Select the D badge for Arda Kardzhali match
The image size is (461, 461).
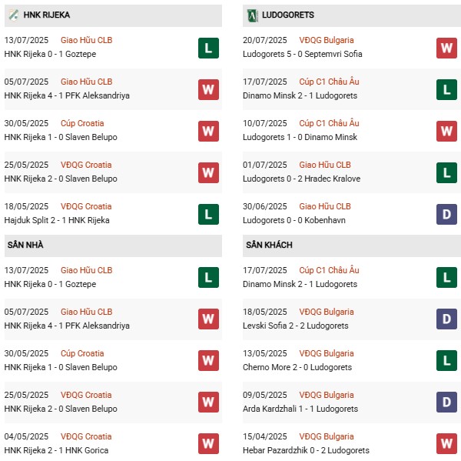(x=446, y=403)
